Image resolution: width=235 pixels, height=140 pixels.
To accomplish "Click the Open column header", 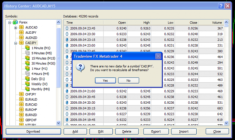I will point(115,22).
